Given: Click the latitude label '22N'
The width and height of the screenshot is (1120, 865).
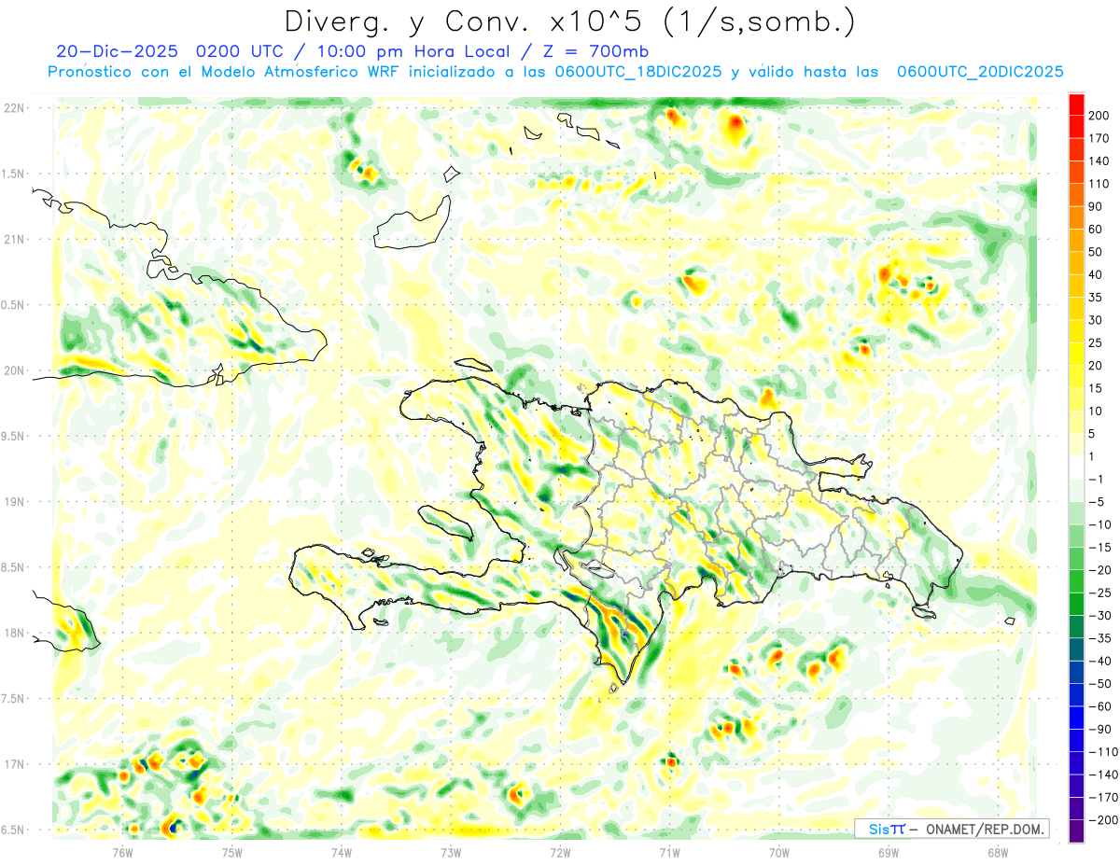Looking at the screenshot, I should click(14, 108).
